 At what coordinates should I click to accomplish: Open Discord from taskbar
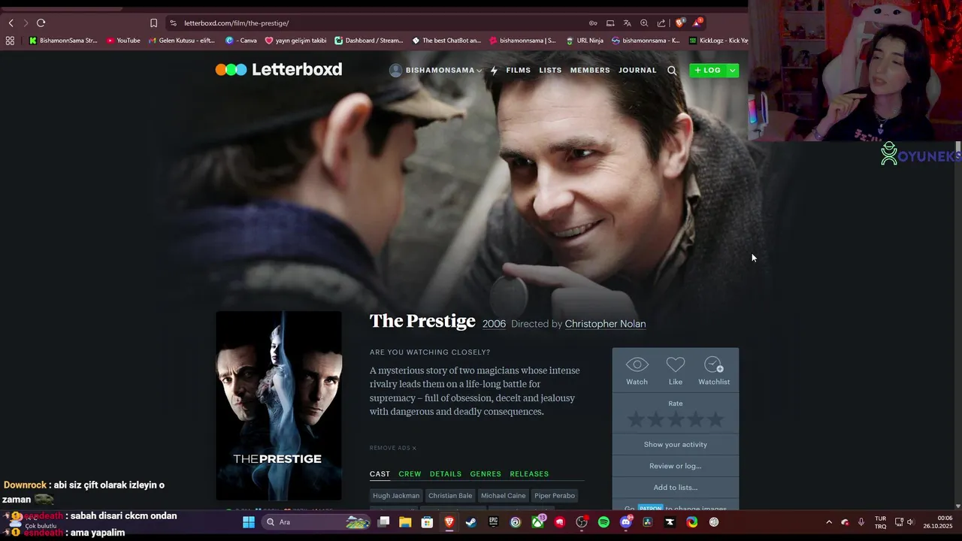coord(626,522)
